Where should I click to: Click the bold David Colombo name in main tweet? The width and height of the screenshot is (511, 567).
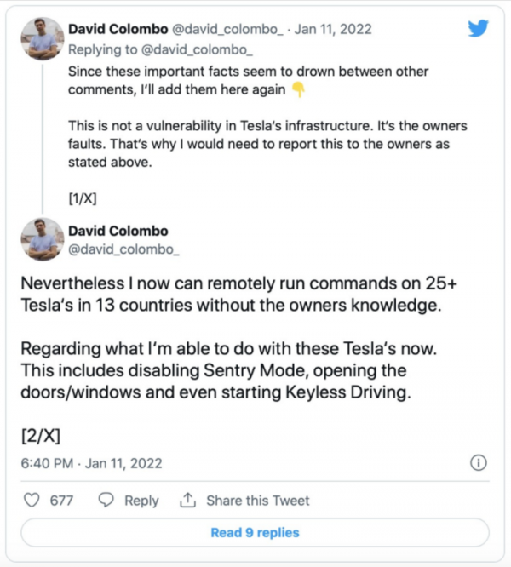pyautogui.click(x=118, y=232)
